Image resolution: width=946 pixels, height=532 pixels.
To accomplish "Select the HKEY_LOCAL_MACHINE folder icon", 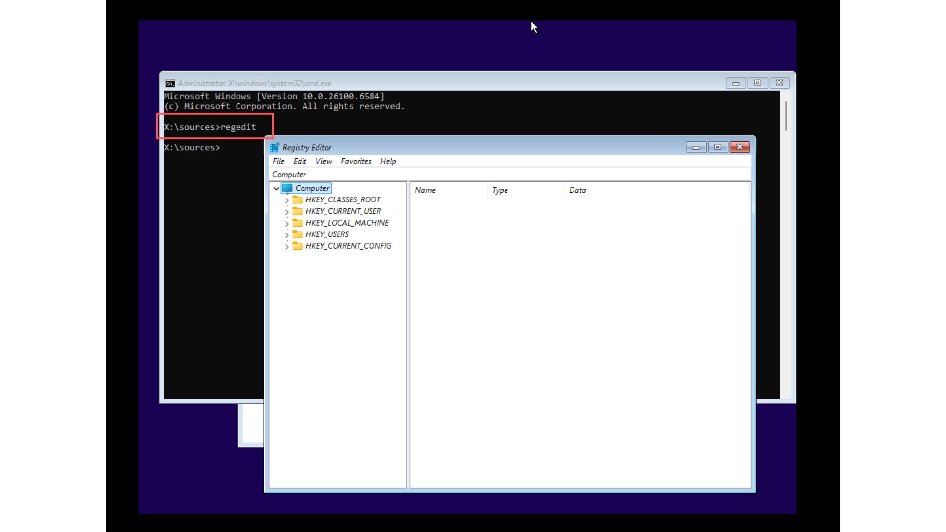I will (x=298, y=223).
